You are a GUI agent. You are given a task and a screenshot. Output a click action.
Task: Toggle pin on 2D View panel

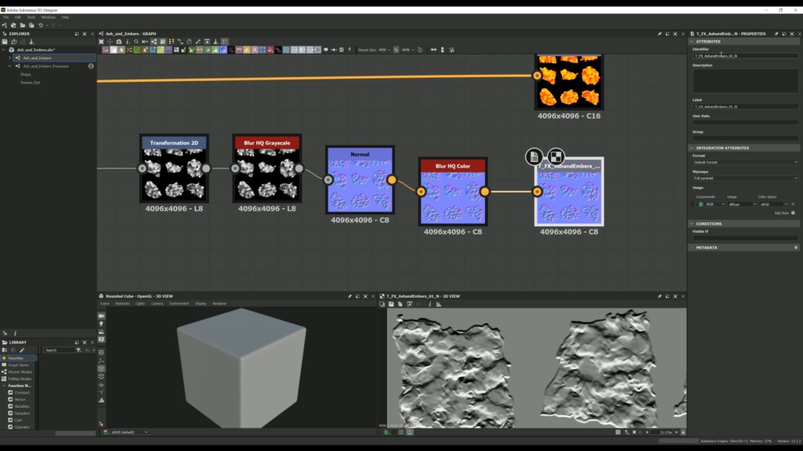click(x=659, y=296)
